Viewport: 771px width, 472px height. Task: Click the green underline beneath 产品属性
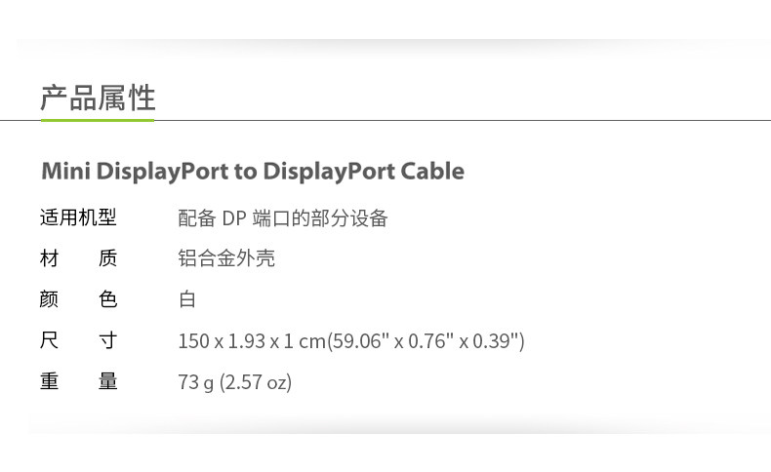pos(98,120)
